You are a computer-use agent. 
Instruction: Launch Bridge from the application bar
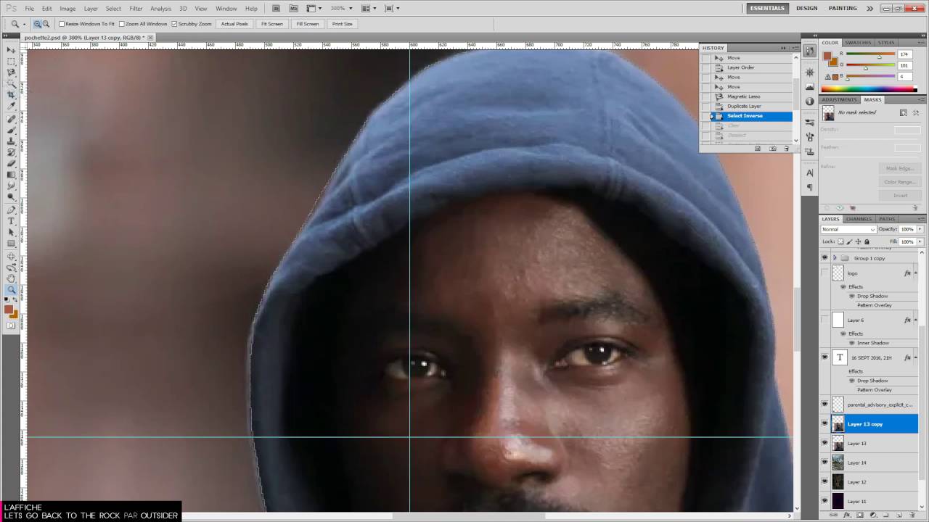point(277,8)
